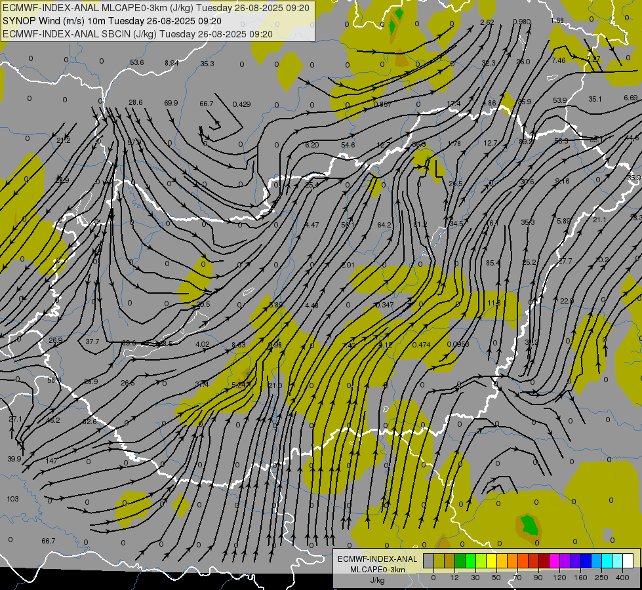The width and height of the screenshot is (642, 590).
Task: Click the cyan legend swatch right of the 250 tick
Action: (x=607, y=561)
